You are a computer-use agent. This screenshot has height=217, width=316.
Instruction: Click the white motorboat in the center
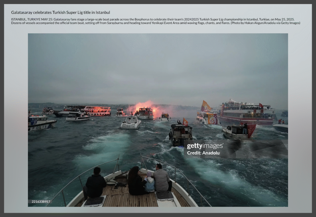(x=131, y=123)
